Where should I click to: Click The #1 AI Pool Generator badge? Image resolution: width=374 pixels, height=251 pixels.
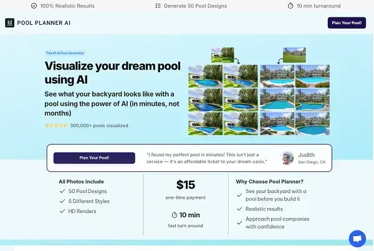coord(65,53)
